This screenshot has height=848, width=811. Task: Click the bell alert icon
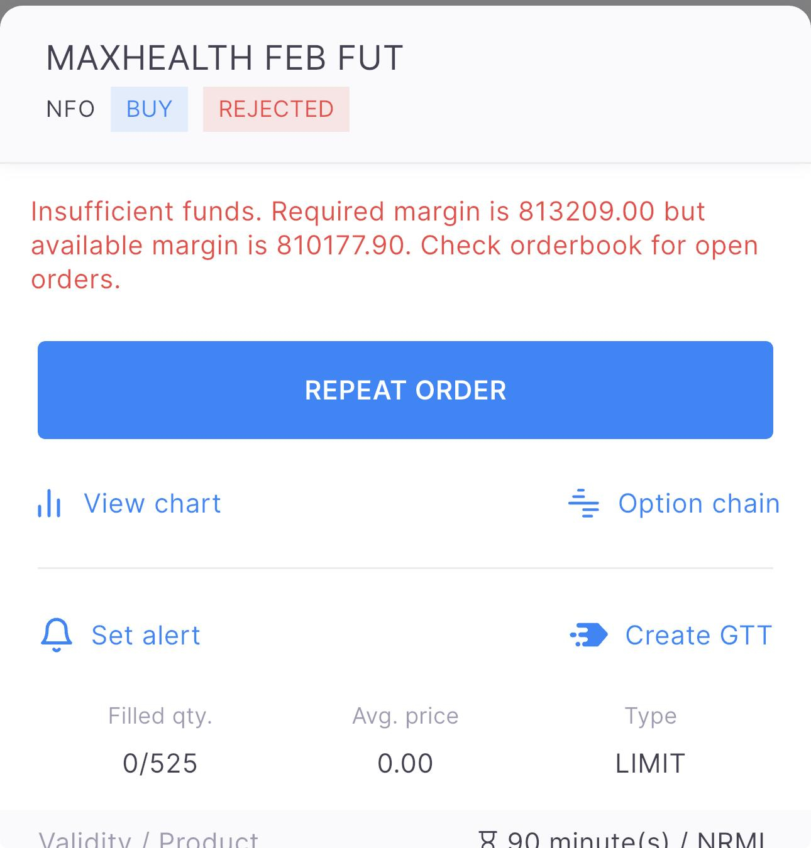[x=57, y=635]
